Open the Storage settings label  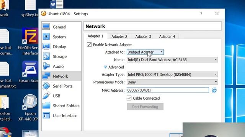[x=60, y=57]
